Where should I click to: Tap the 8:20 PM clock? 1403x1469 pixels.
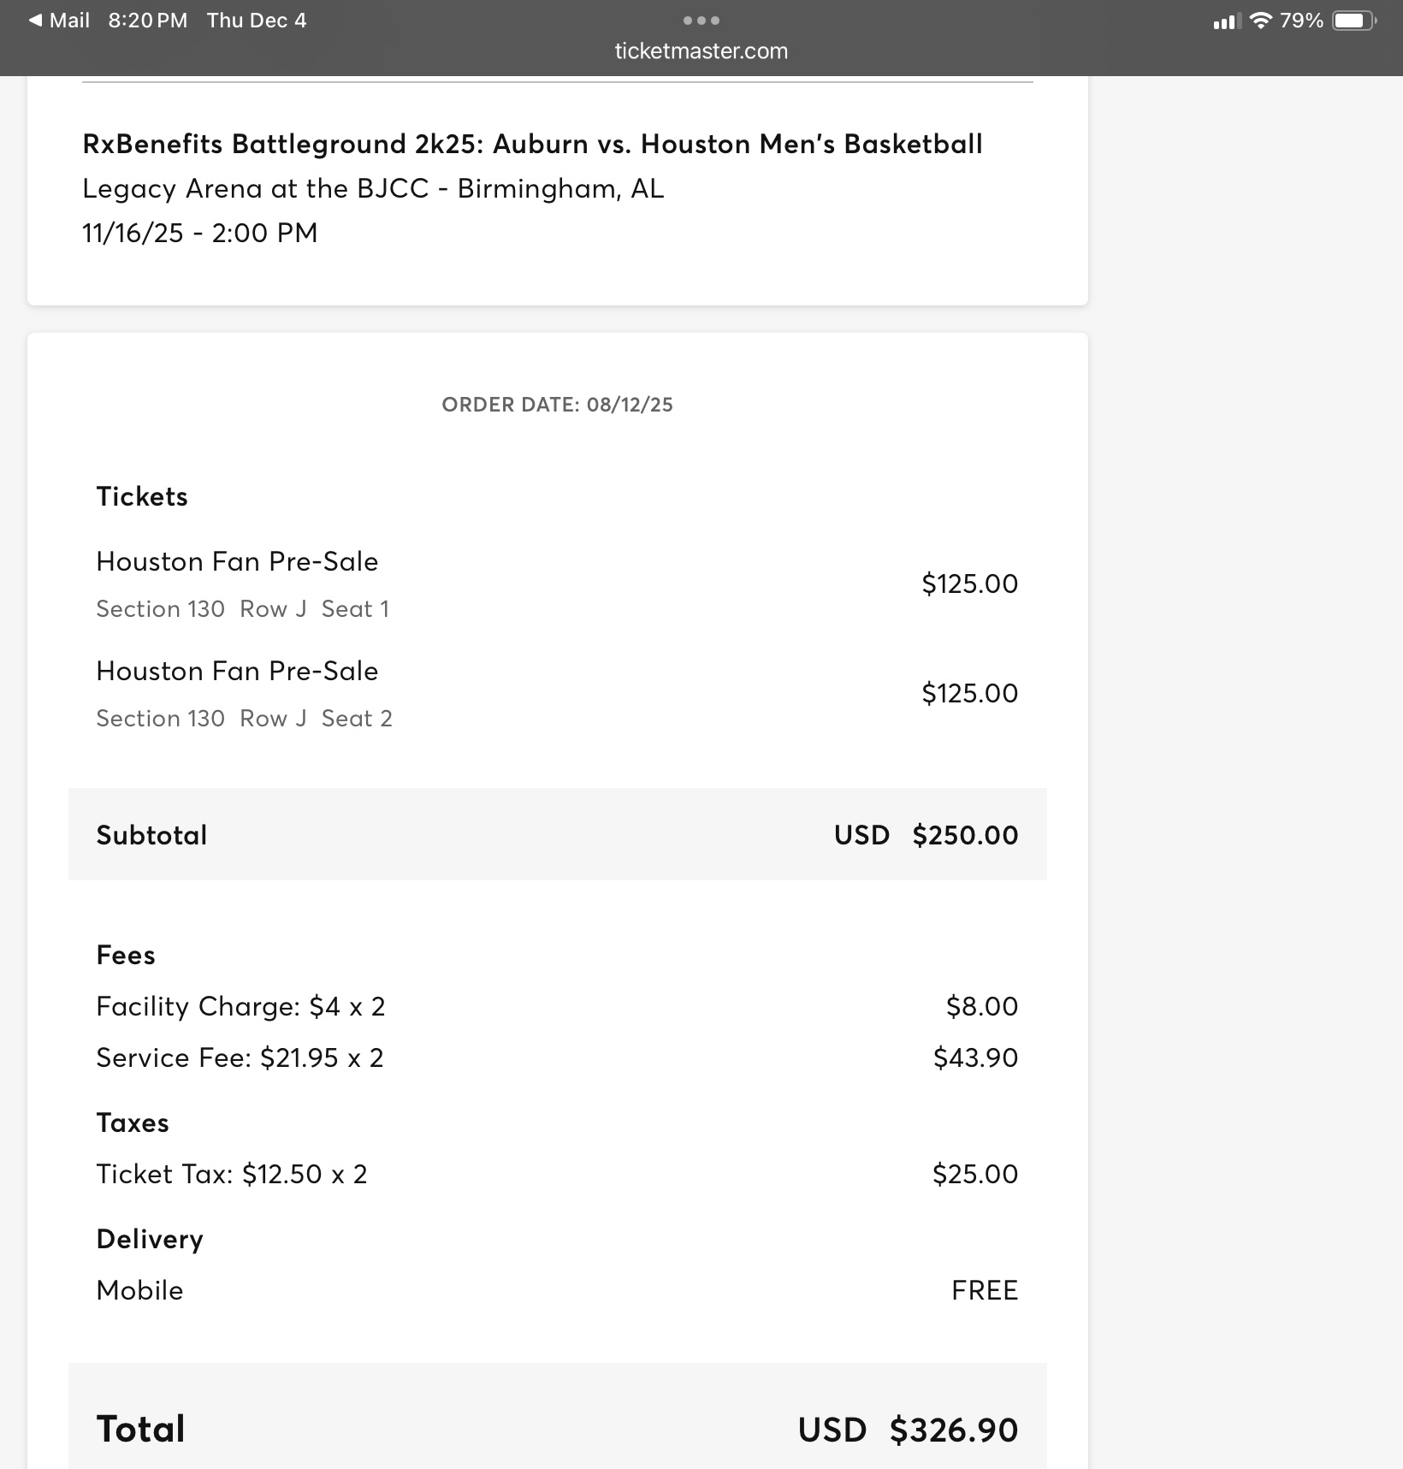tap(148, 21)
